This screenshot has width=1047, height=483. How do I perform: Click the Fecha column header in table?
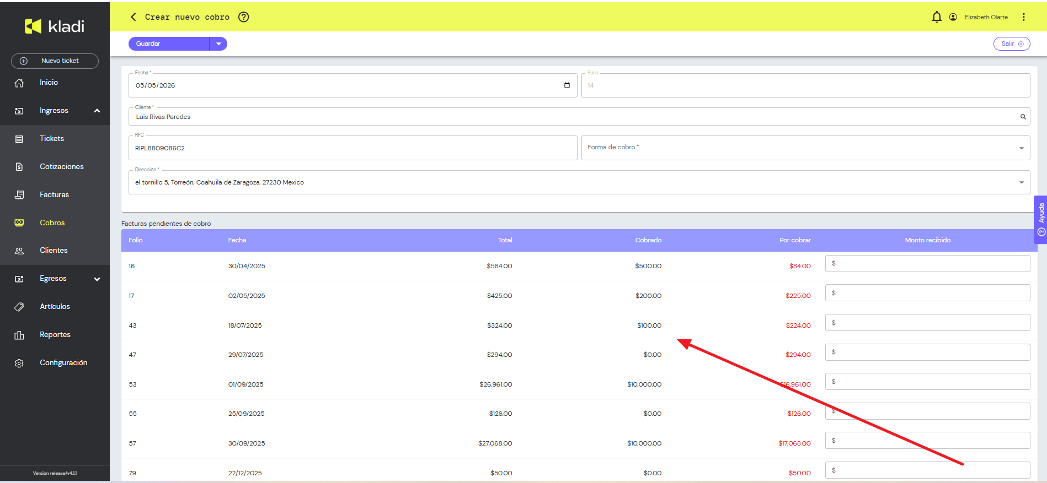tap(237, 240)
